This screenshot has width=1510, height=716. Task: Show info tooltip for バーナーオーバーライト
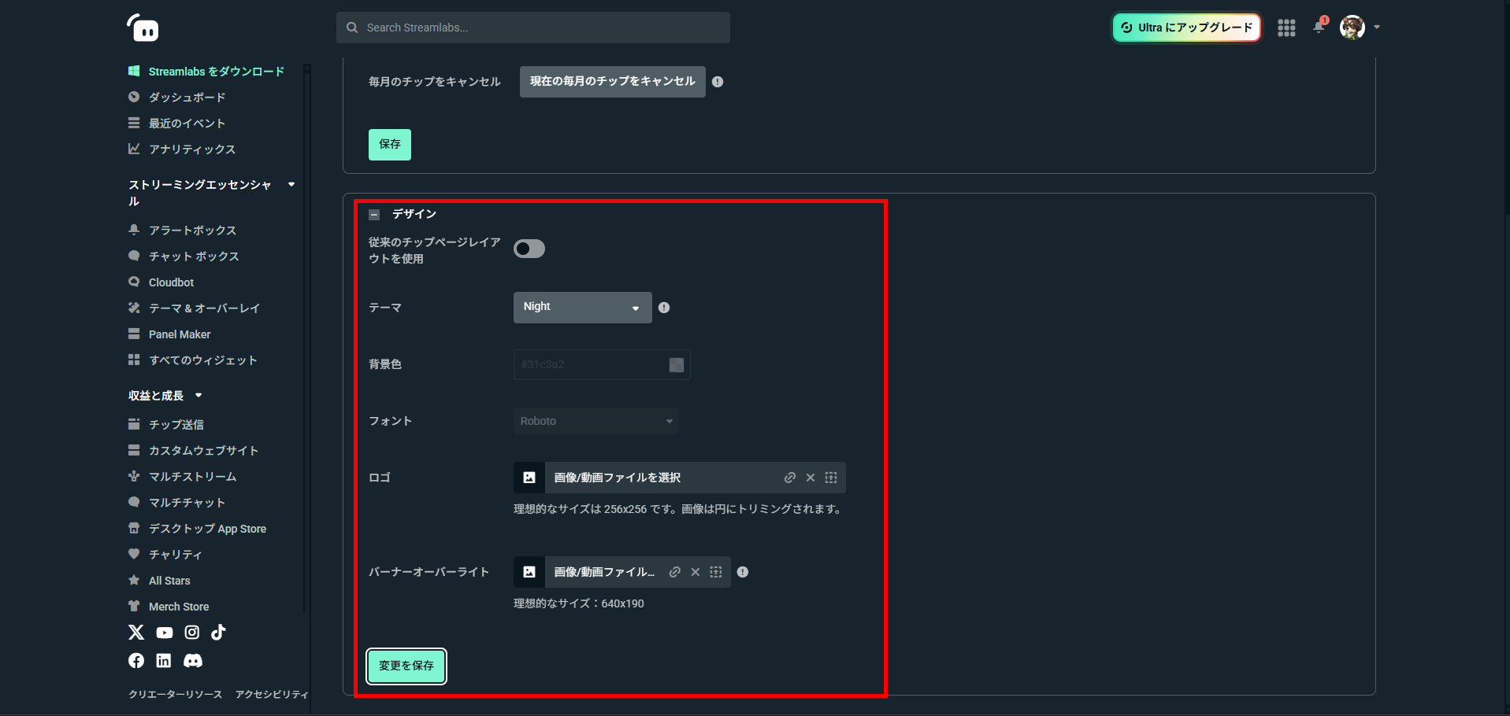[743, 572]
